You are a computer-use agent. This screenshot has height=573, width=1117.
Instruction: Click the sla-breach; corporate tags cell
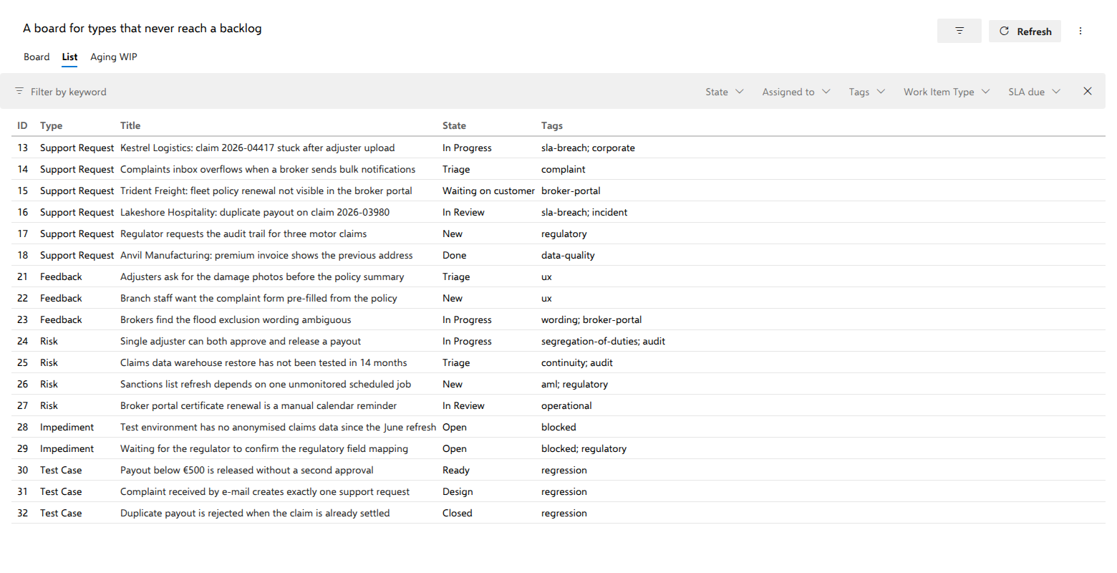coord(588,148)
